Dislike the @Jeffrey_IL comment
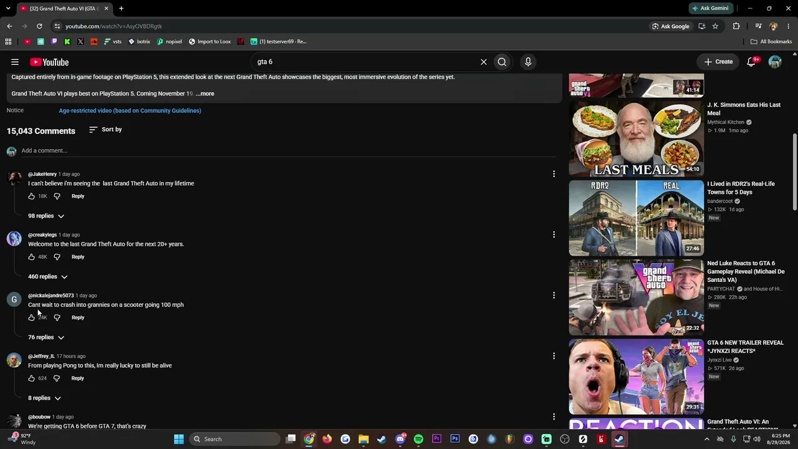 [x=57, y=378]
